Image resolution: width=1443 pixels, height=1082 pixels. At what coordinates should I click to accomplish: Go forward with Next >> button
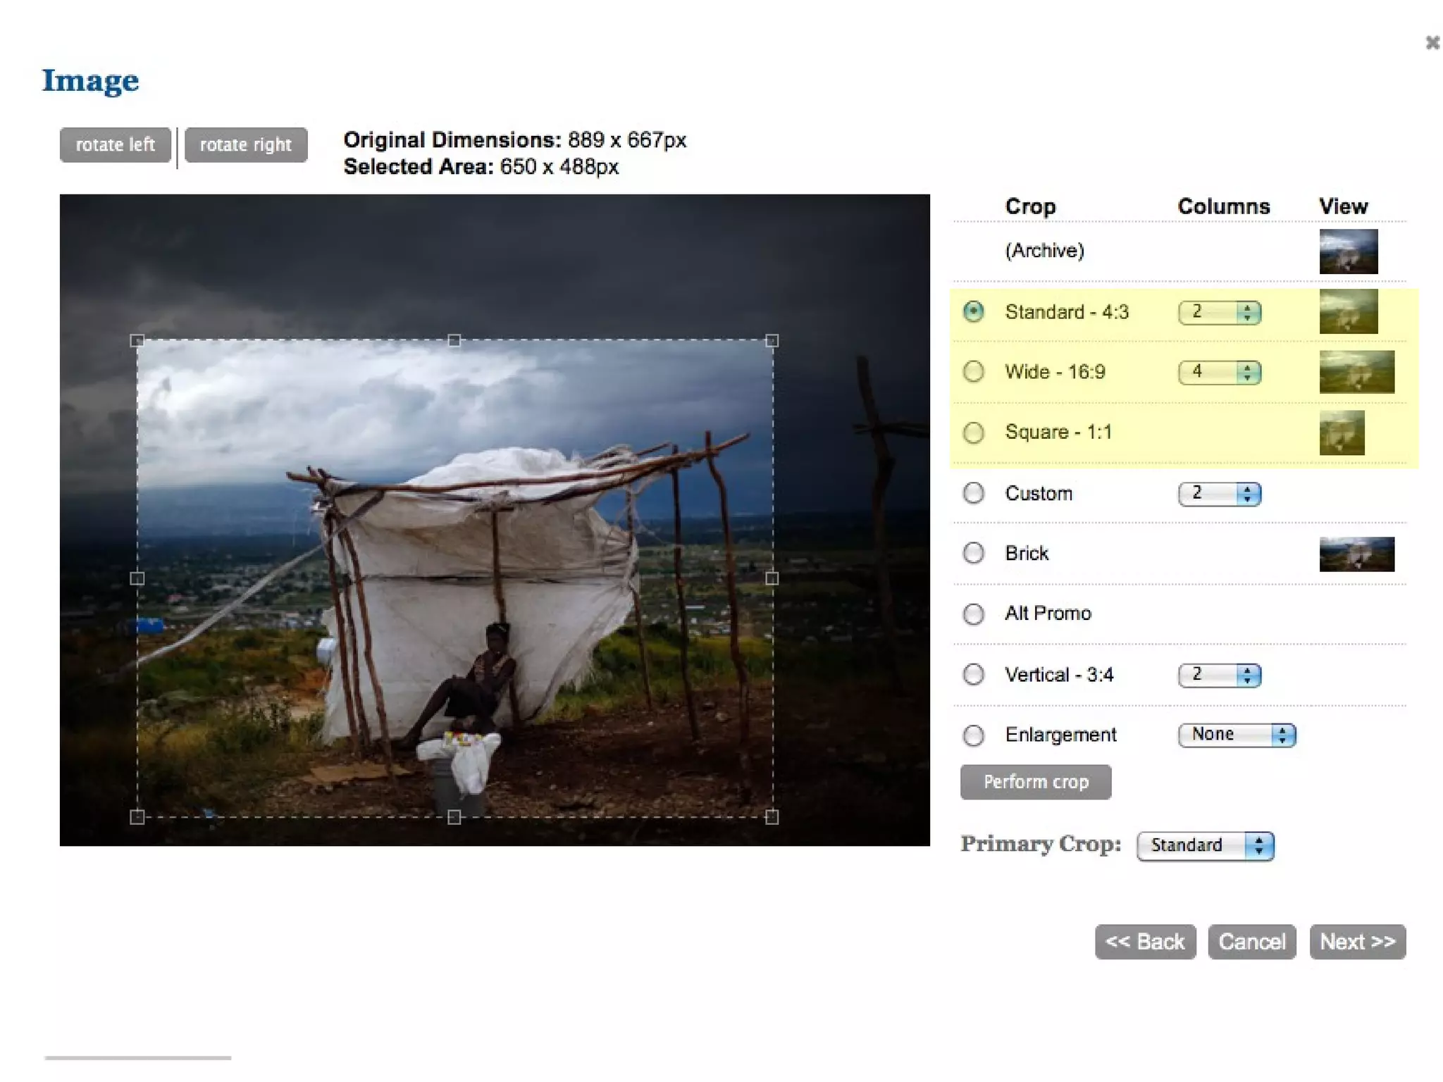[1357, 942]
